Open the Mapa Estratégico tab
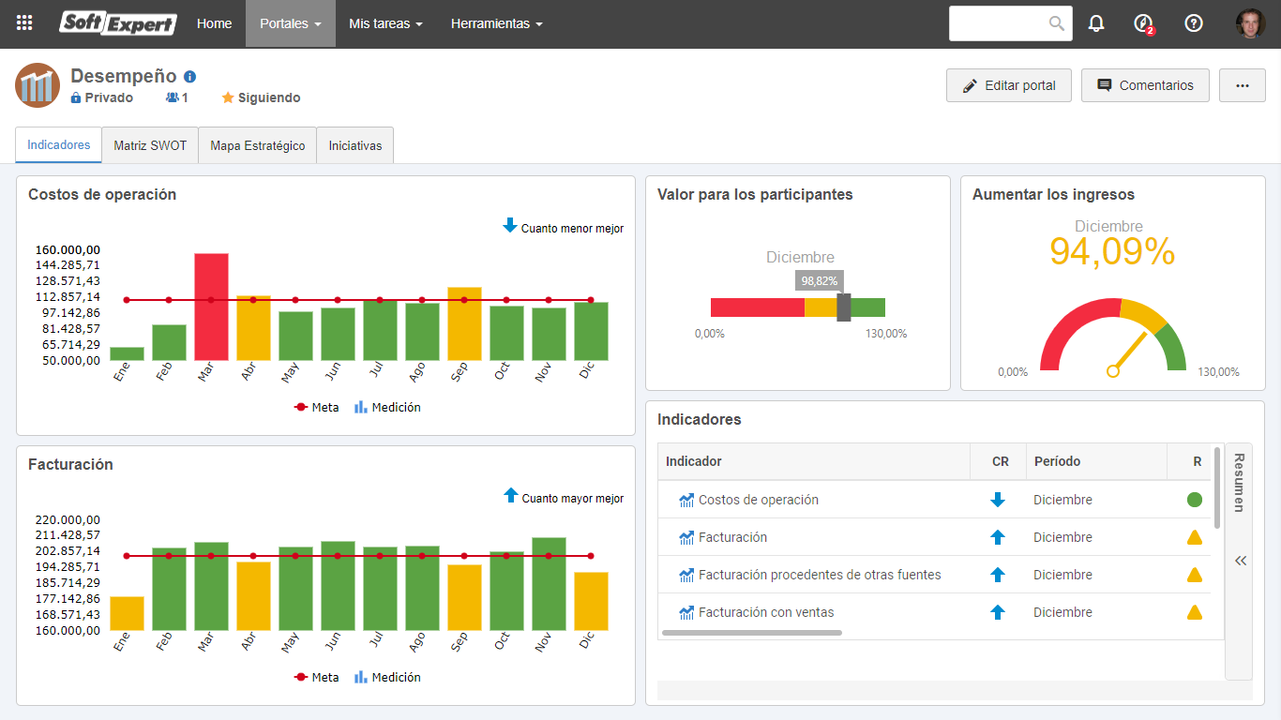 (258, 145)
